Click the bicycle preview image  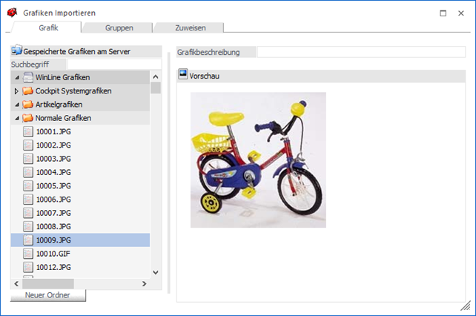(x=258, y=159)
